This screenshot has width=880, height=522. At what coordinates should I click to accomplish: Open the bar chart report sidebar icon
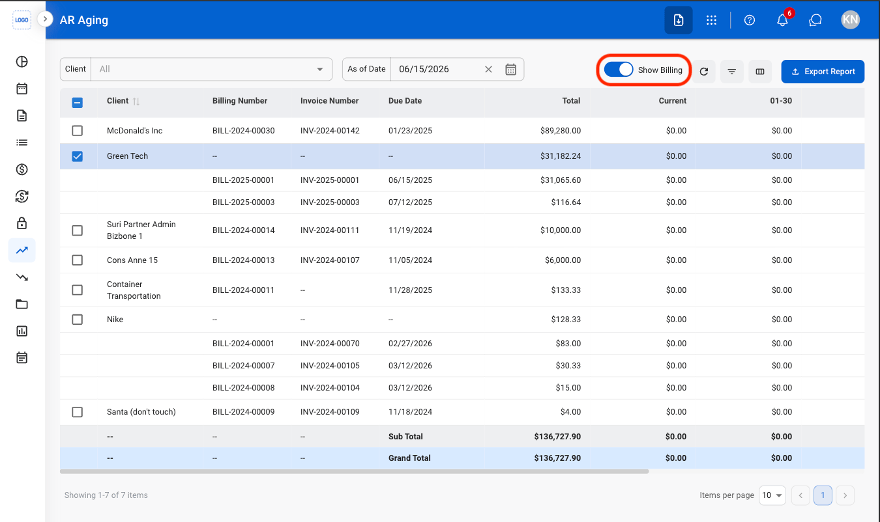click(x=22, y=331)
